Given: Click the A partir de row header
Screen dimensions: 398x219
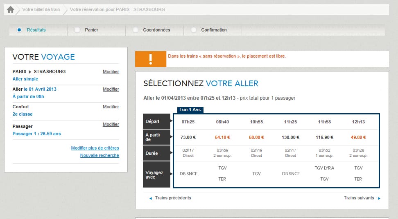Looking at the screenshot, I should (156, 137).
